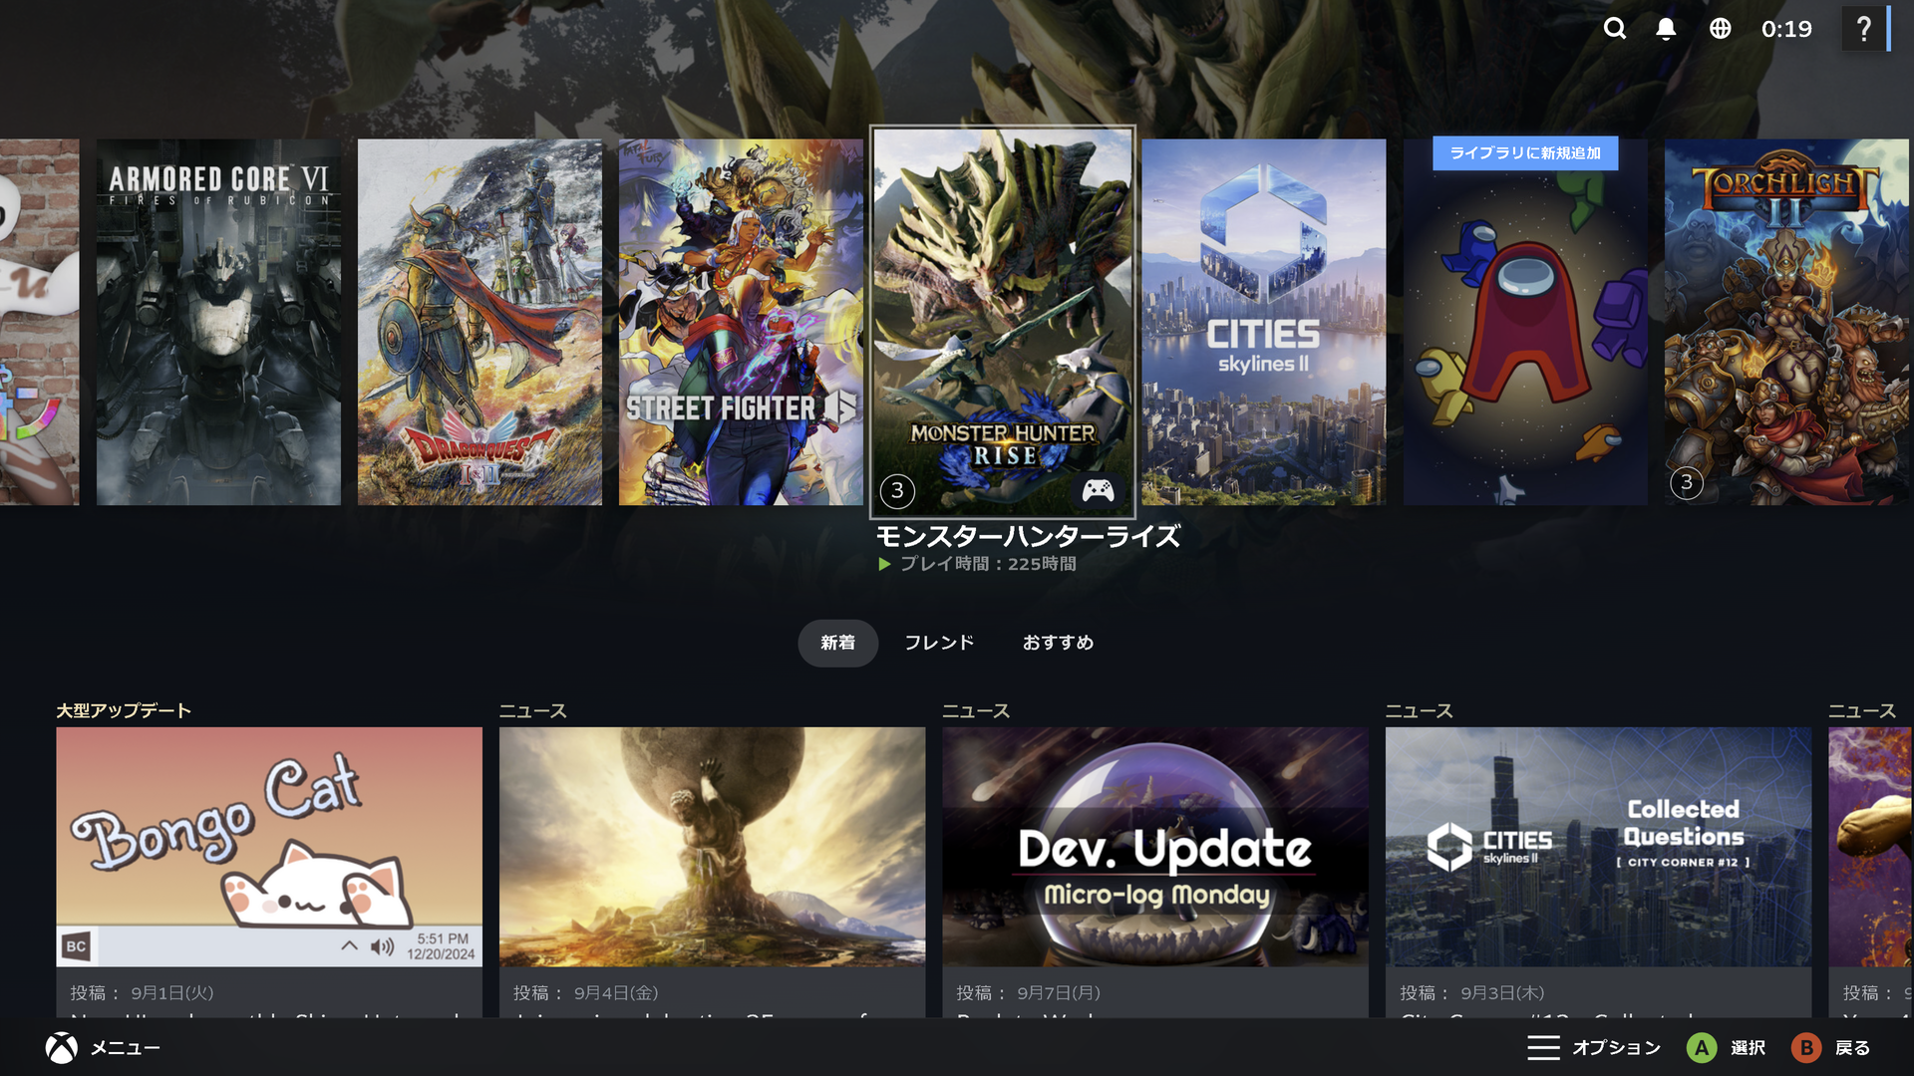Viewport: 1914px width, 1076px height.
Task: Click the 投稿： 9月7日(月) date
Action: (1028, 993)
